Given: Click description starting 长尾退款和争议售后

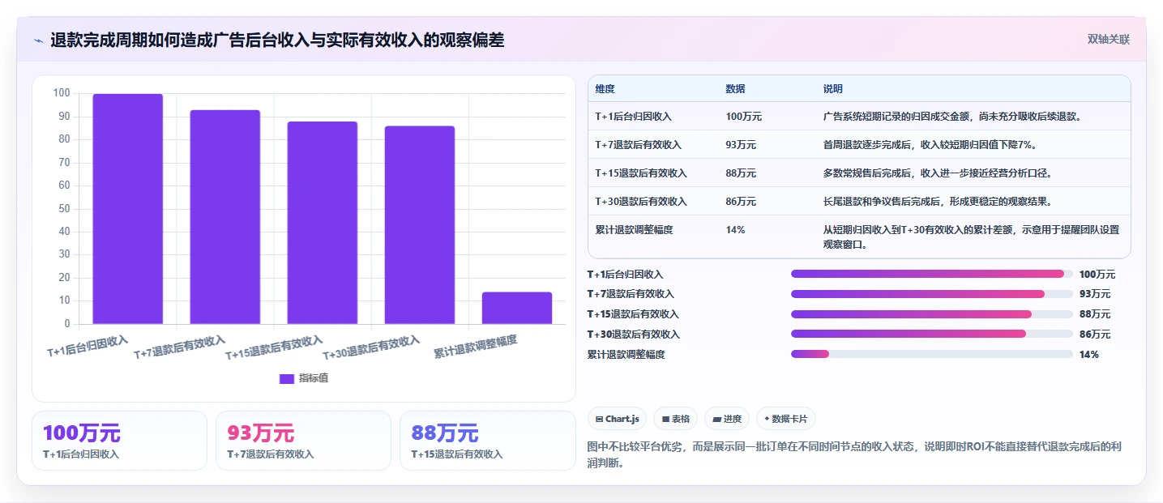Looking at the screenshot, I should coord(937,202).
